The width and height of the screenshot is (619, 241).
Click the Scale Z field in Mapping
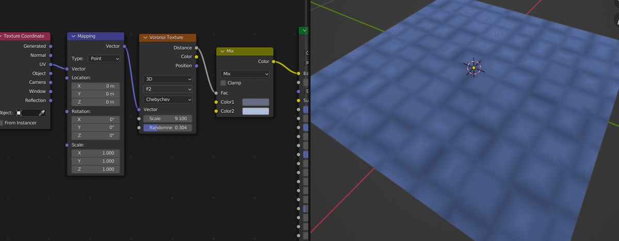(95, 169)
